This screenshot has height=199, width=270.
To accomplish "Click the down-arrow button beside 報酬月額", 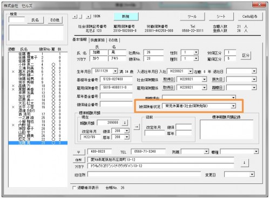I will pos(125,123).
